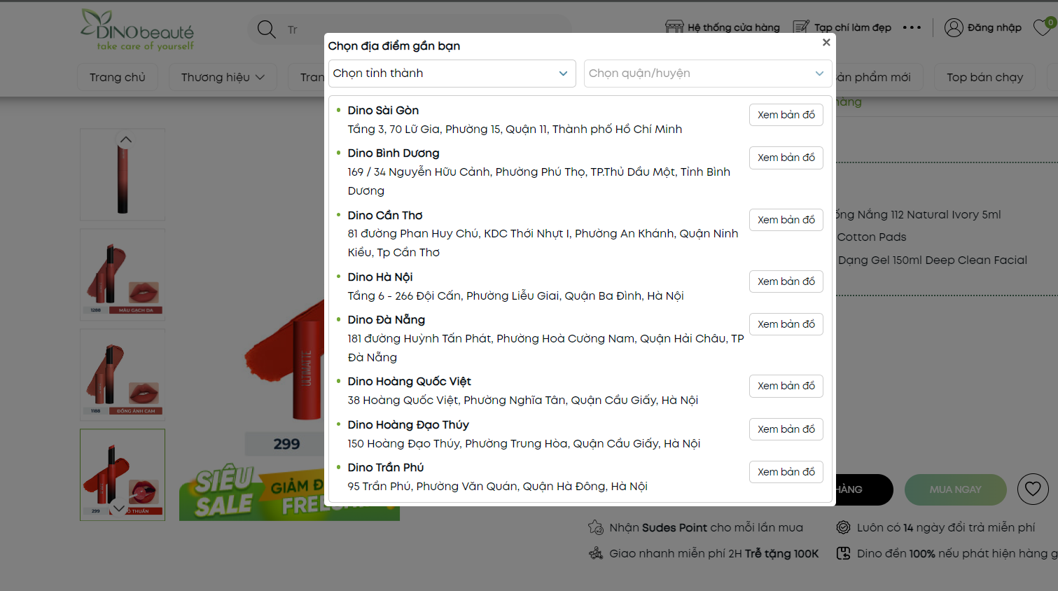Click the store system shop icon
Viewport: 1058px width, 591px height.
click(674, 27)
